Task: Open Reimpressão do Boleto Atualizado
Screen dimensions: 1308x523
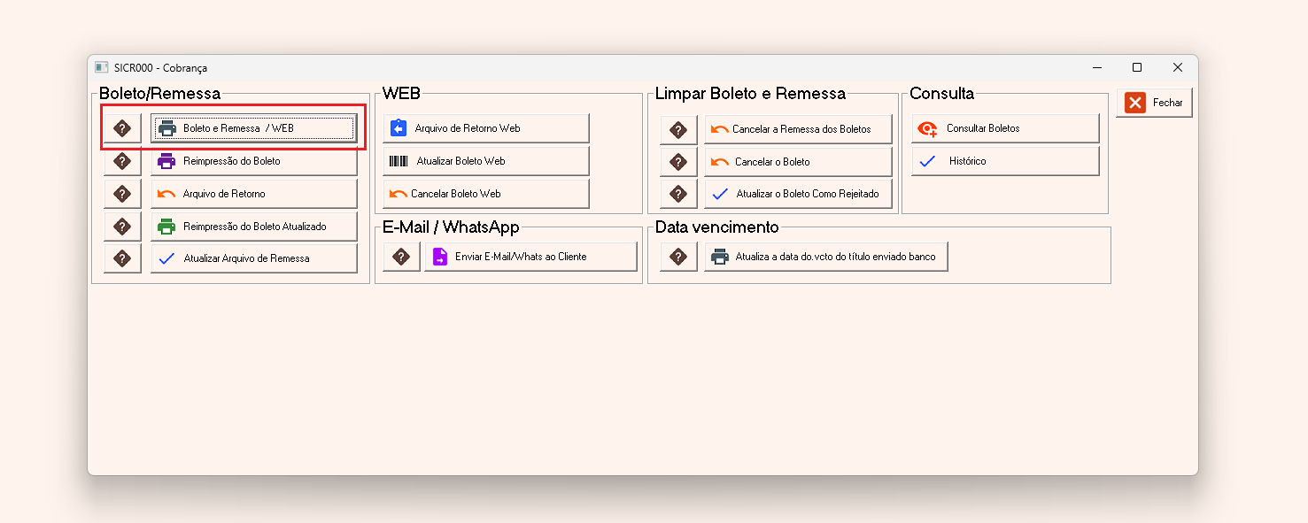Action: coord(253,227)
